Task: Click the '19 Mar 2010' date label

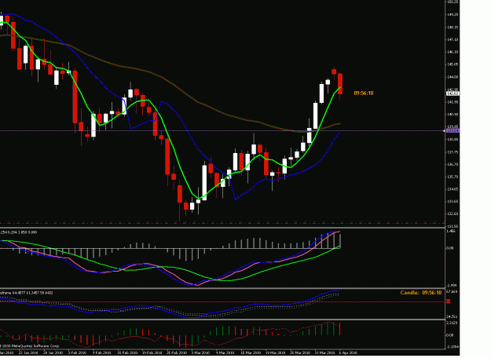Action: click(275, 353)
